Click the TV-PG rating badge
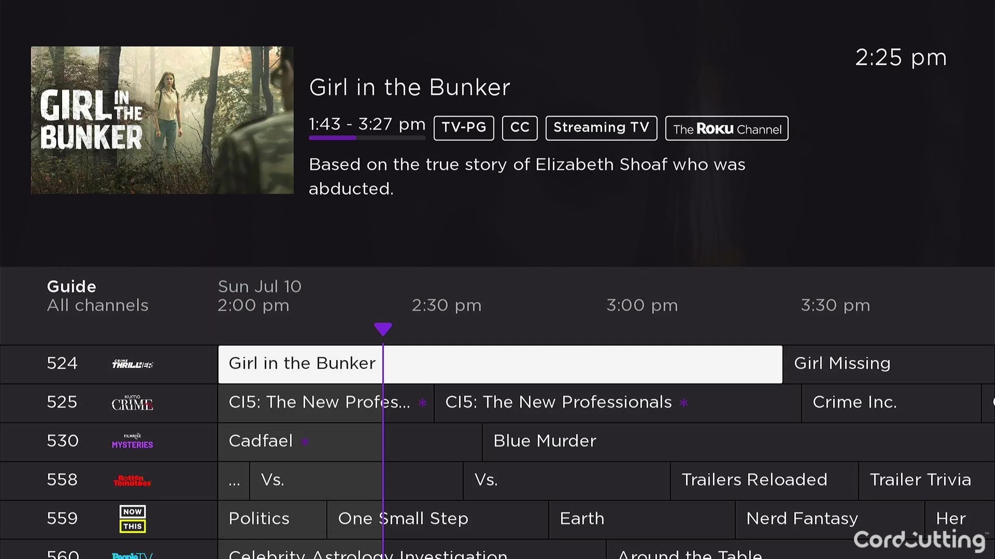 [464, 128]
